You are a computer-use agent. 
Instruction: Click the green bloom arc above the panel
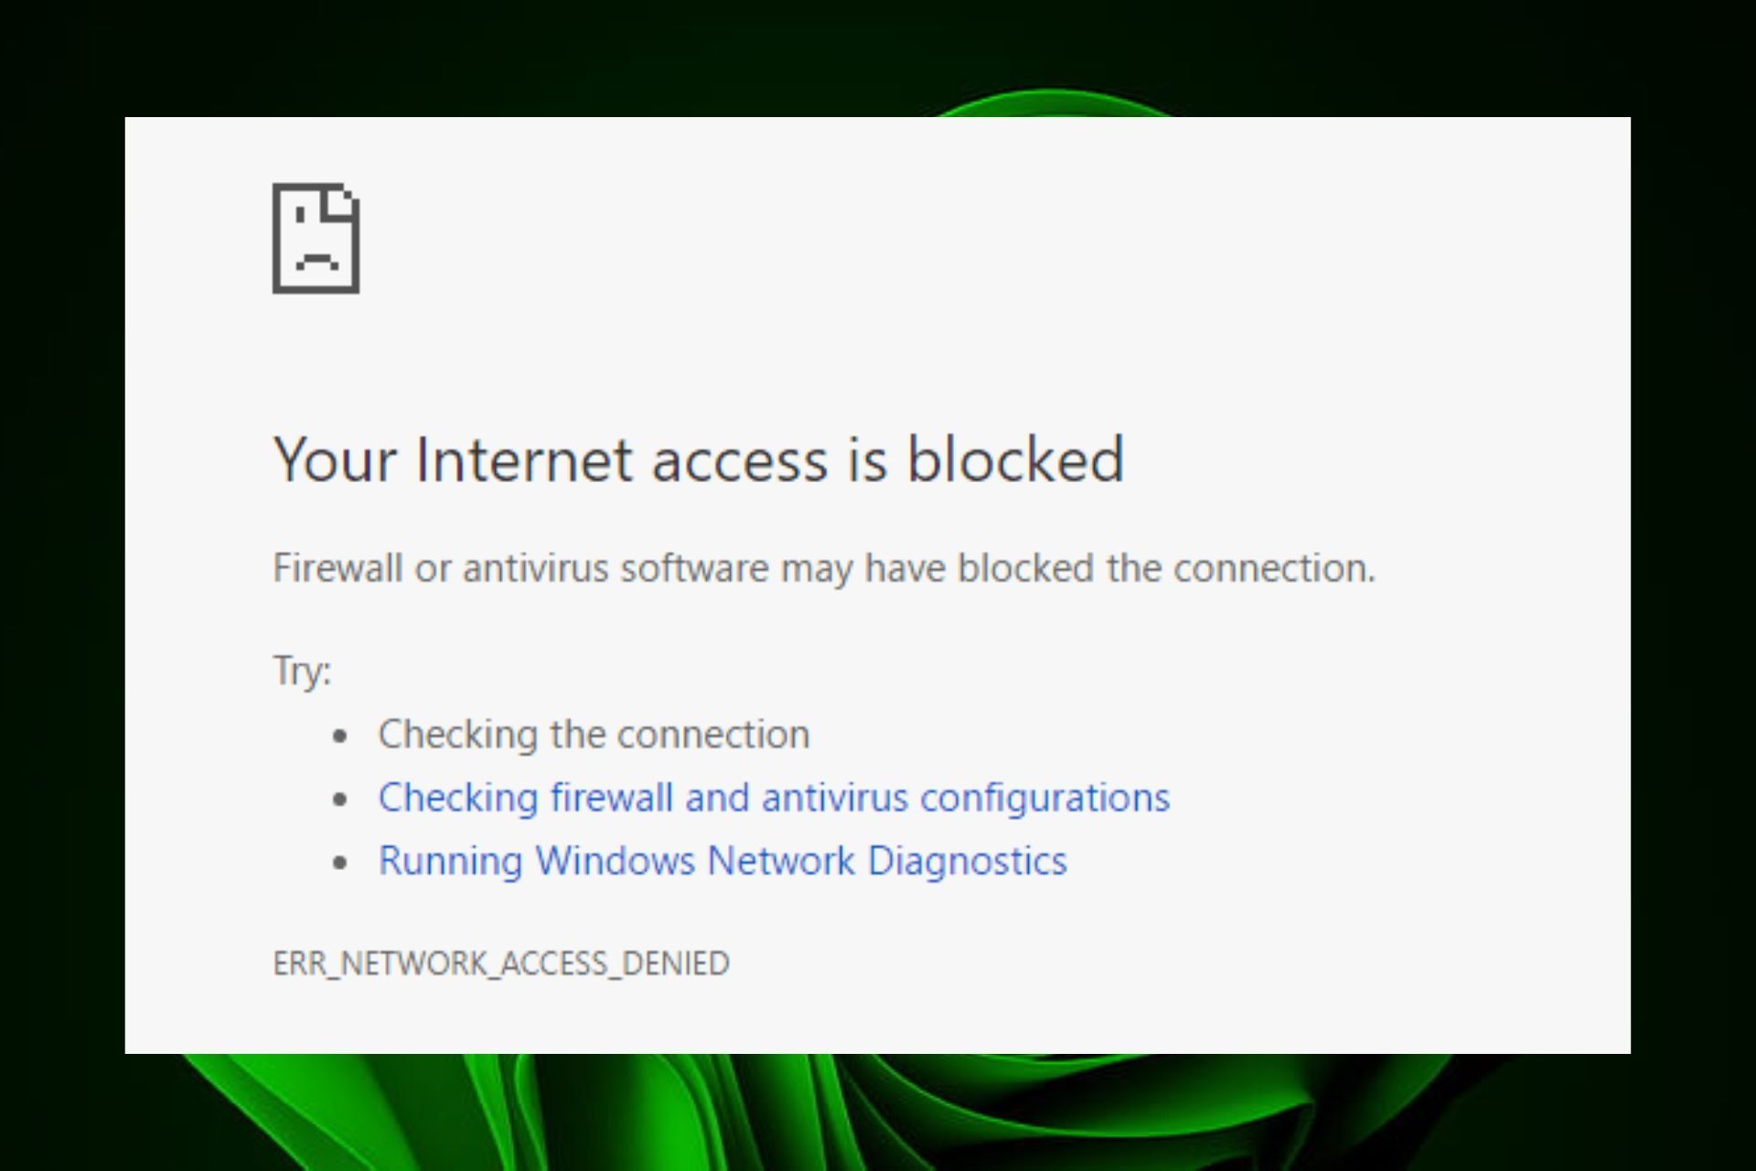[1052, 102]
